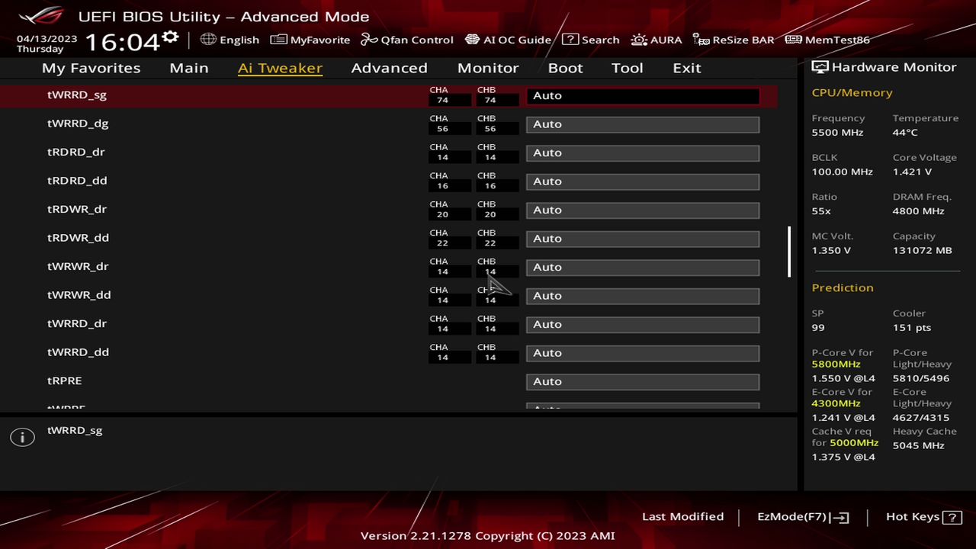Open the Exit tab
The height and width of the screenshot is (549, 976).
(687, 68)
